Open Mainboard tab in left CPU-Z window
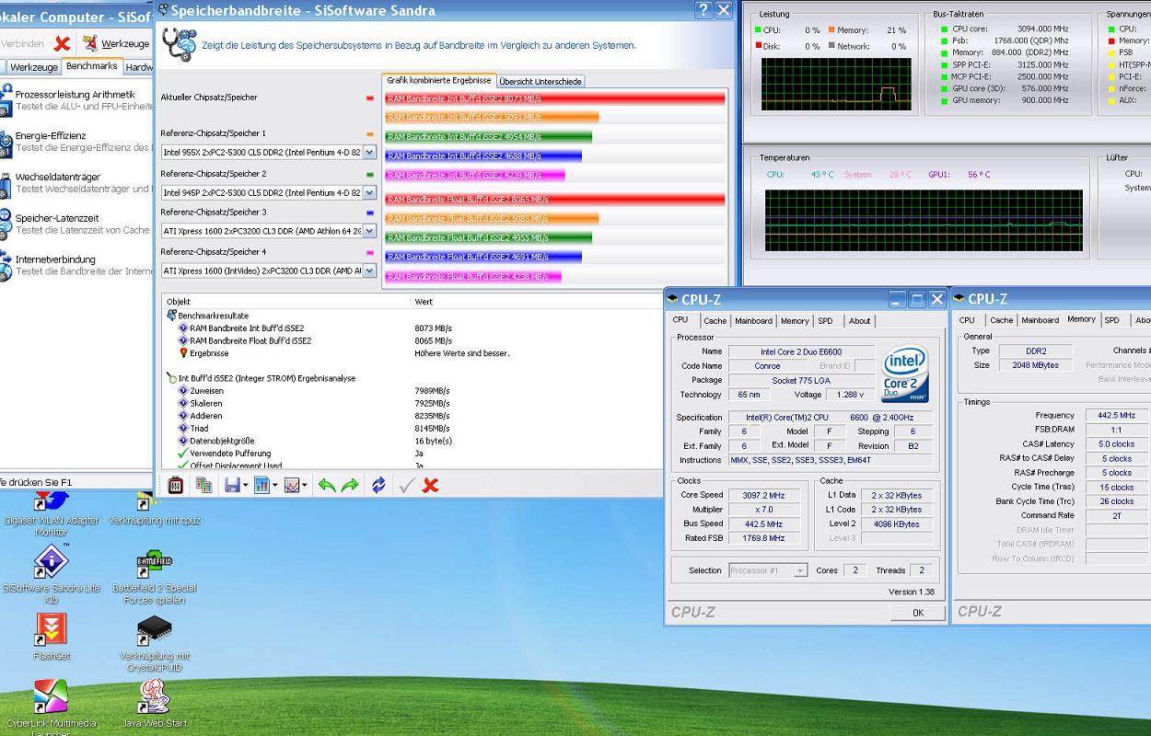 tap(753, 321)
